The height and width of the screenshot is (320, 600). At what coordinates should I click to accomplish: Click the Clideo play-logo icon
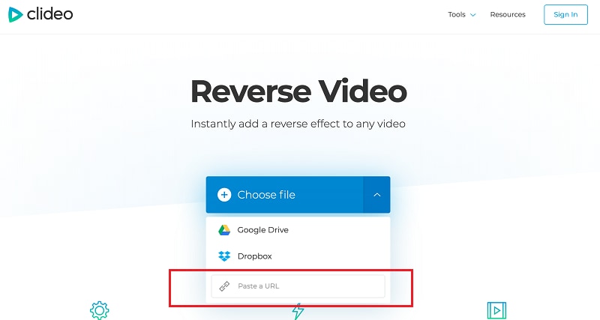[x=15, y=14]
